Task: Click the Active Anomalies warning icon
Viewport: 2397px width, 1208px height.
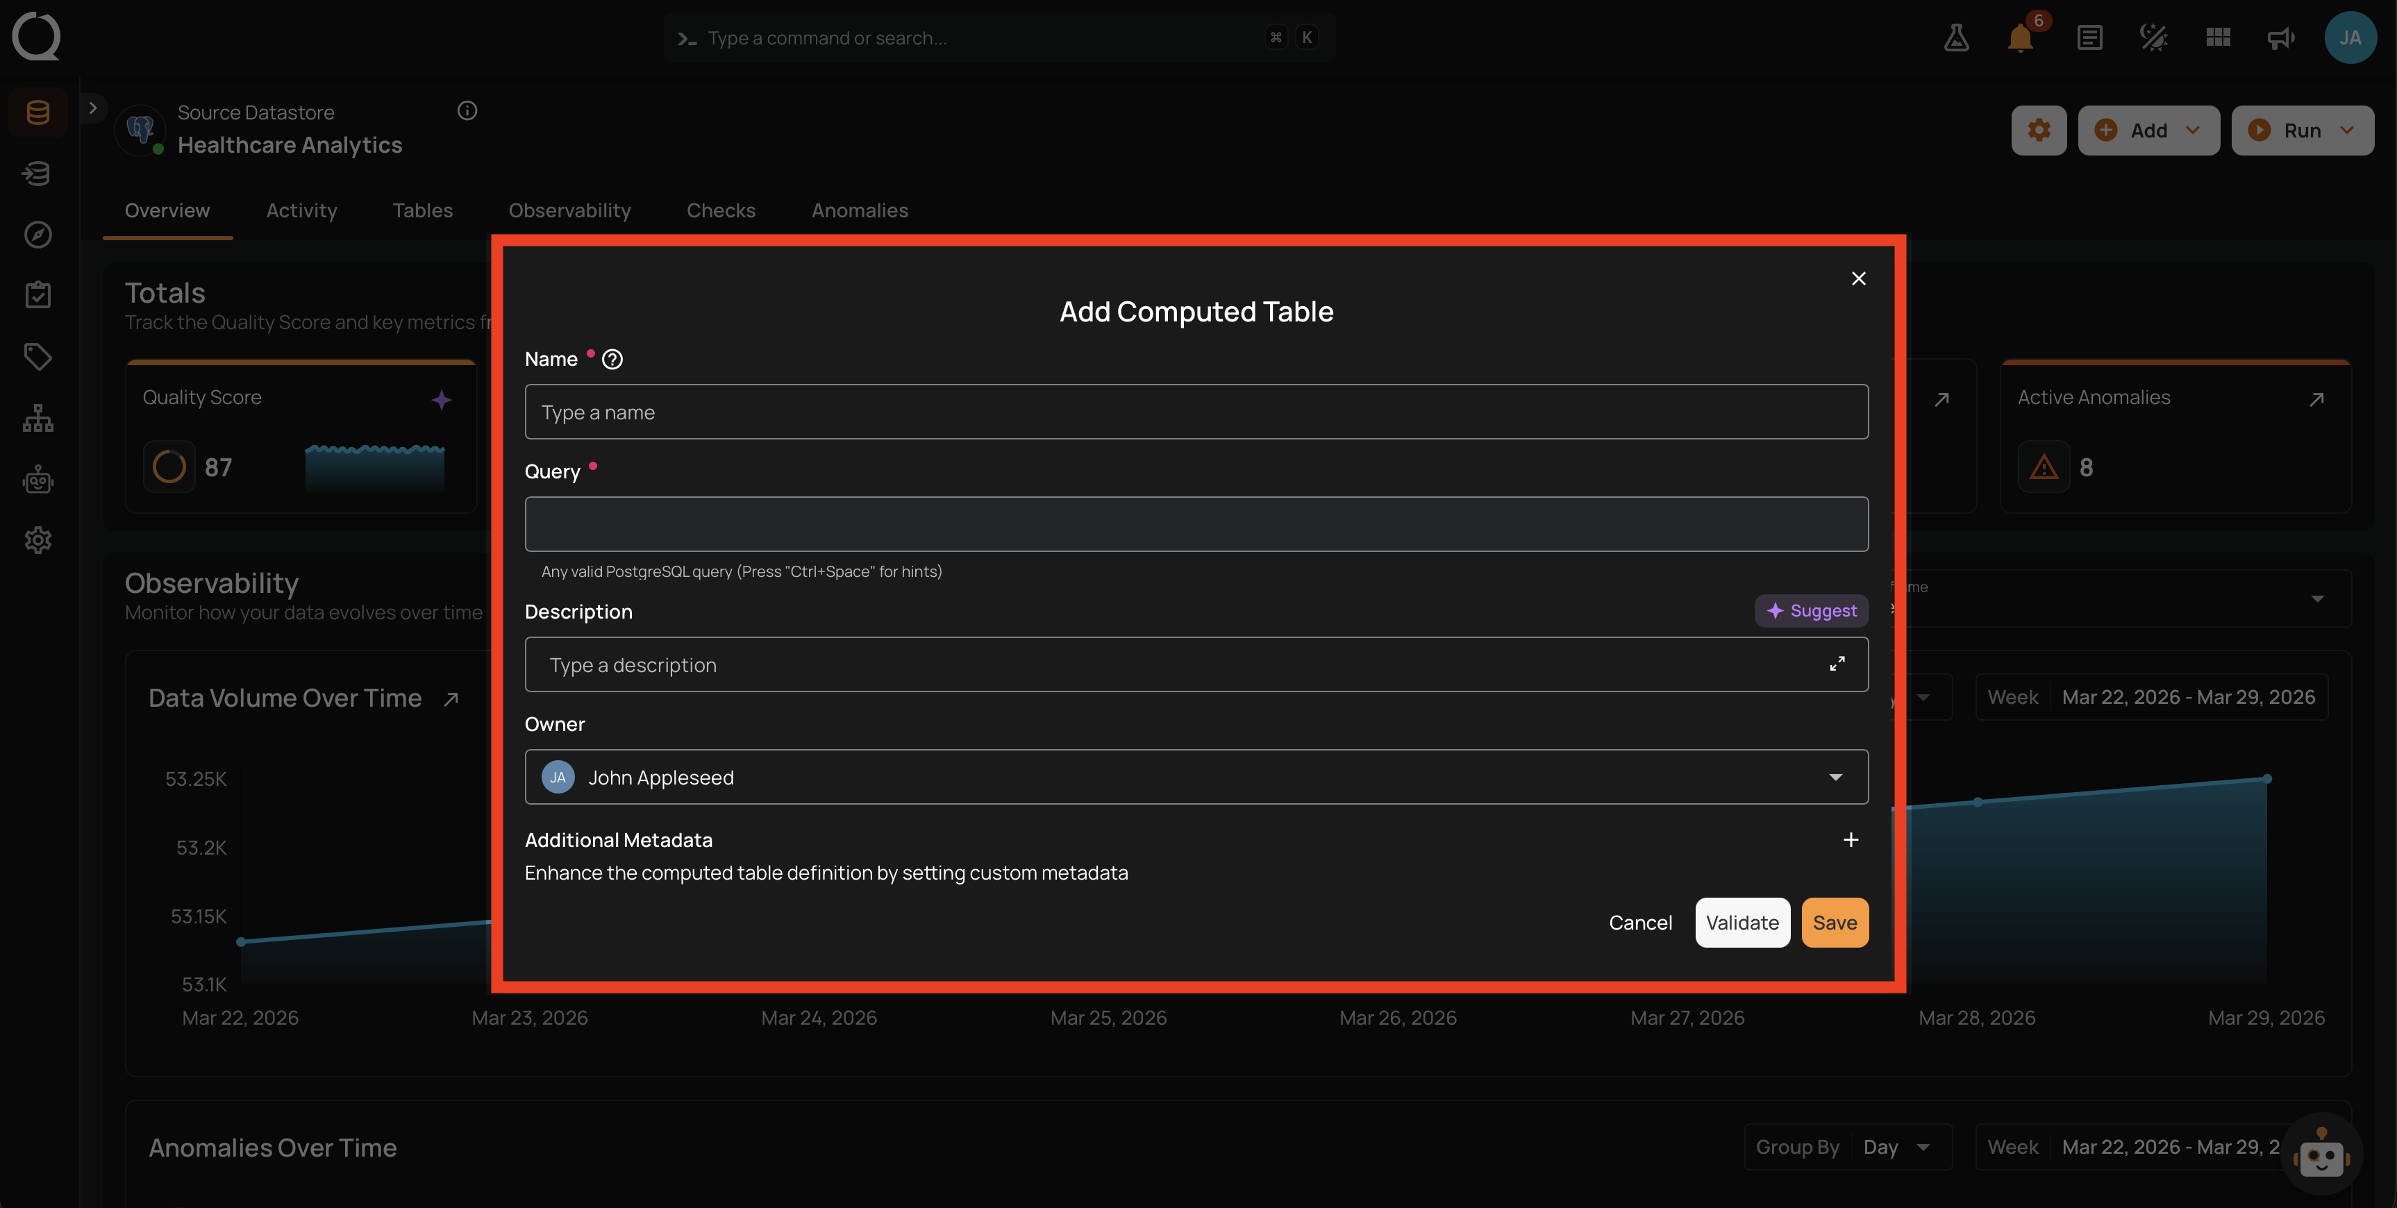Action: point(2044,467)
